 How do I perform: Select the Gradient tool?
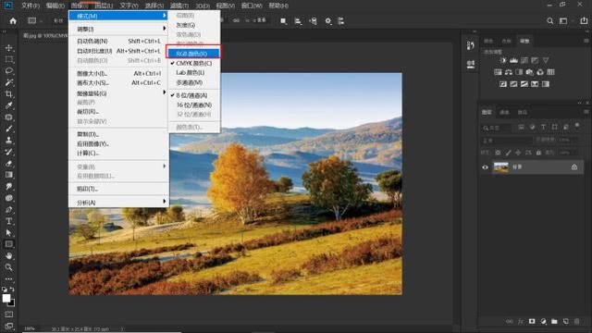pos(8,175)
